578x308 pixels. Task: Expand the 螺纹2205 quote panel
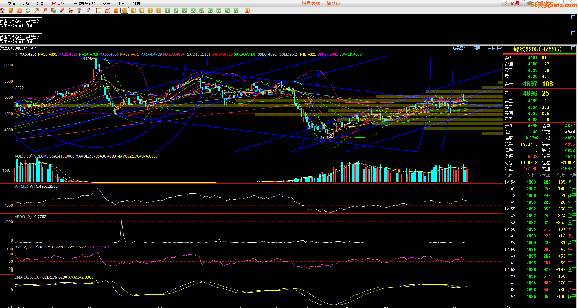click(574, 48)
